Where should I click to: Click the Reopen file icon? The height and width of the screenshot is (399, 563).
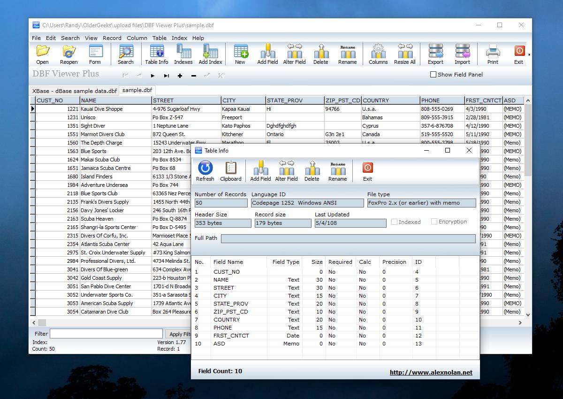[x=68, y=54]
